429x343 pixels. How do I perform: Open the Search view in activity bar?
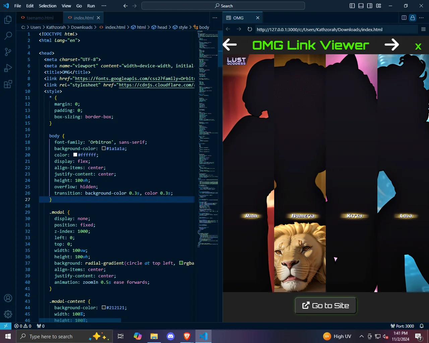8,36
